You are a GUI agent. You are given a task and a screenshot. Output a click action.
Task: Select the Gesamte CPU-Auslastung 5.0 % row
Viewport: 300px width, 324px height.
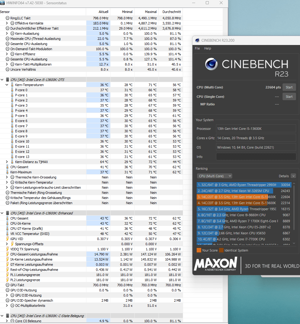coord(91,43)
